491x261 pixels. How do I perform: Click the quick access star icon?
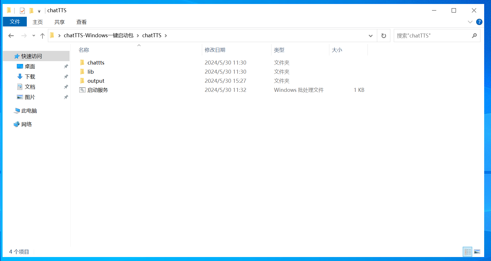(x=17, y=56)
